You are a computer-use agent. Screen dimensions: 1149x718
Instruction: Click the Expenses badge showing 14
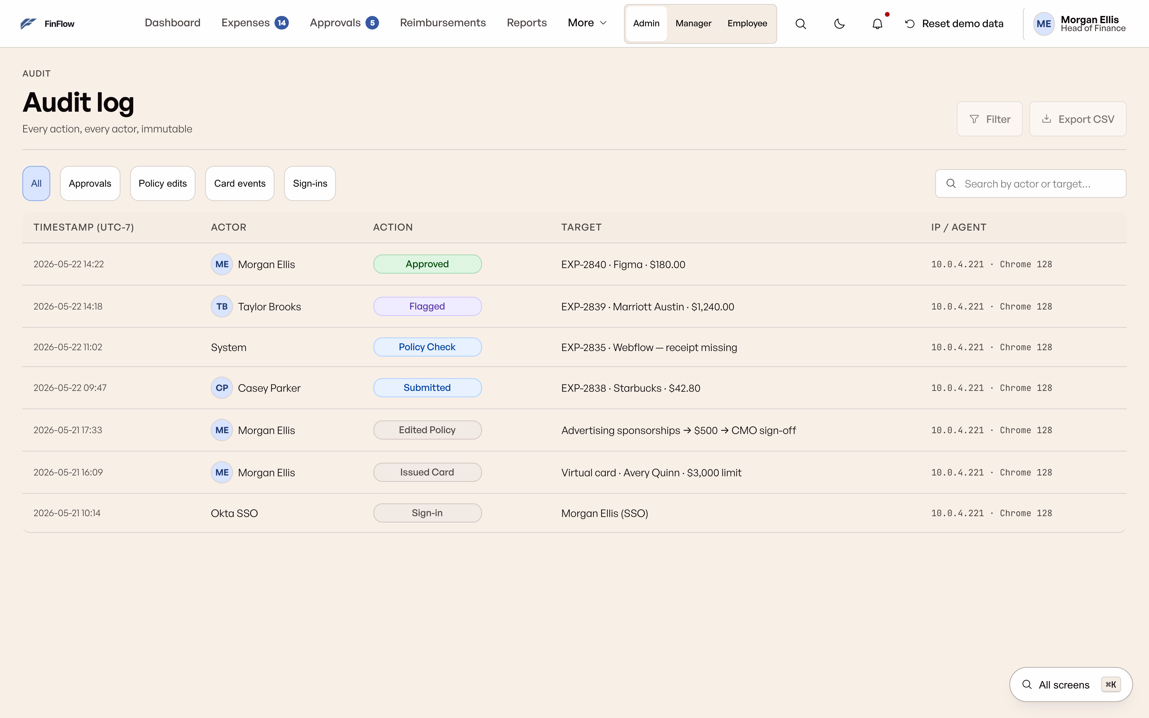click(x=282, y=23)
